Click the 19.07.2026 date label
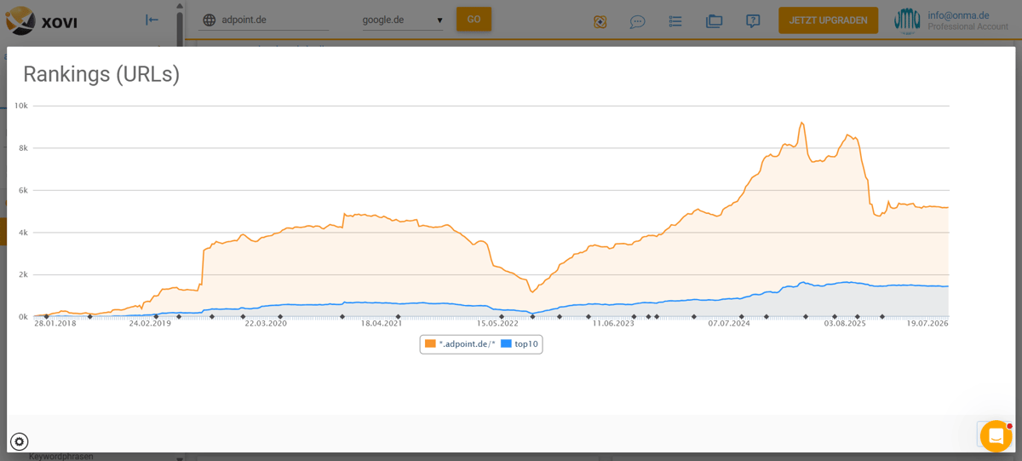The image size is (1022, 461). pos(927,324)
